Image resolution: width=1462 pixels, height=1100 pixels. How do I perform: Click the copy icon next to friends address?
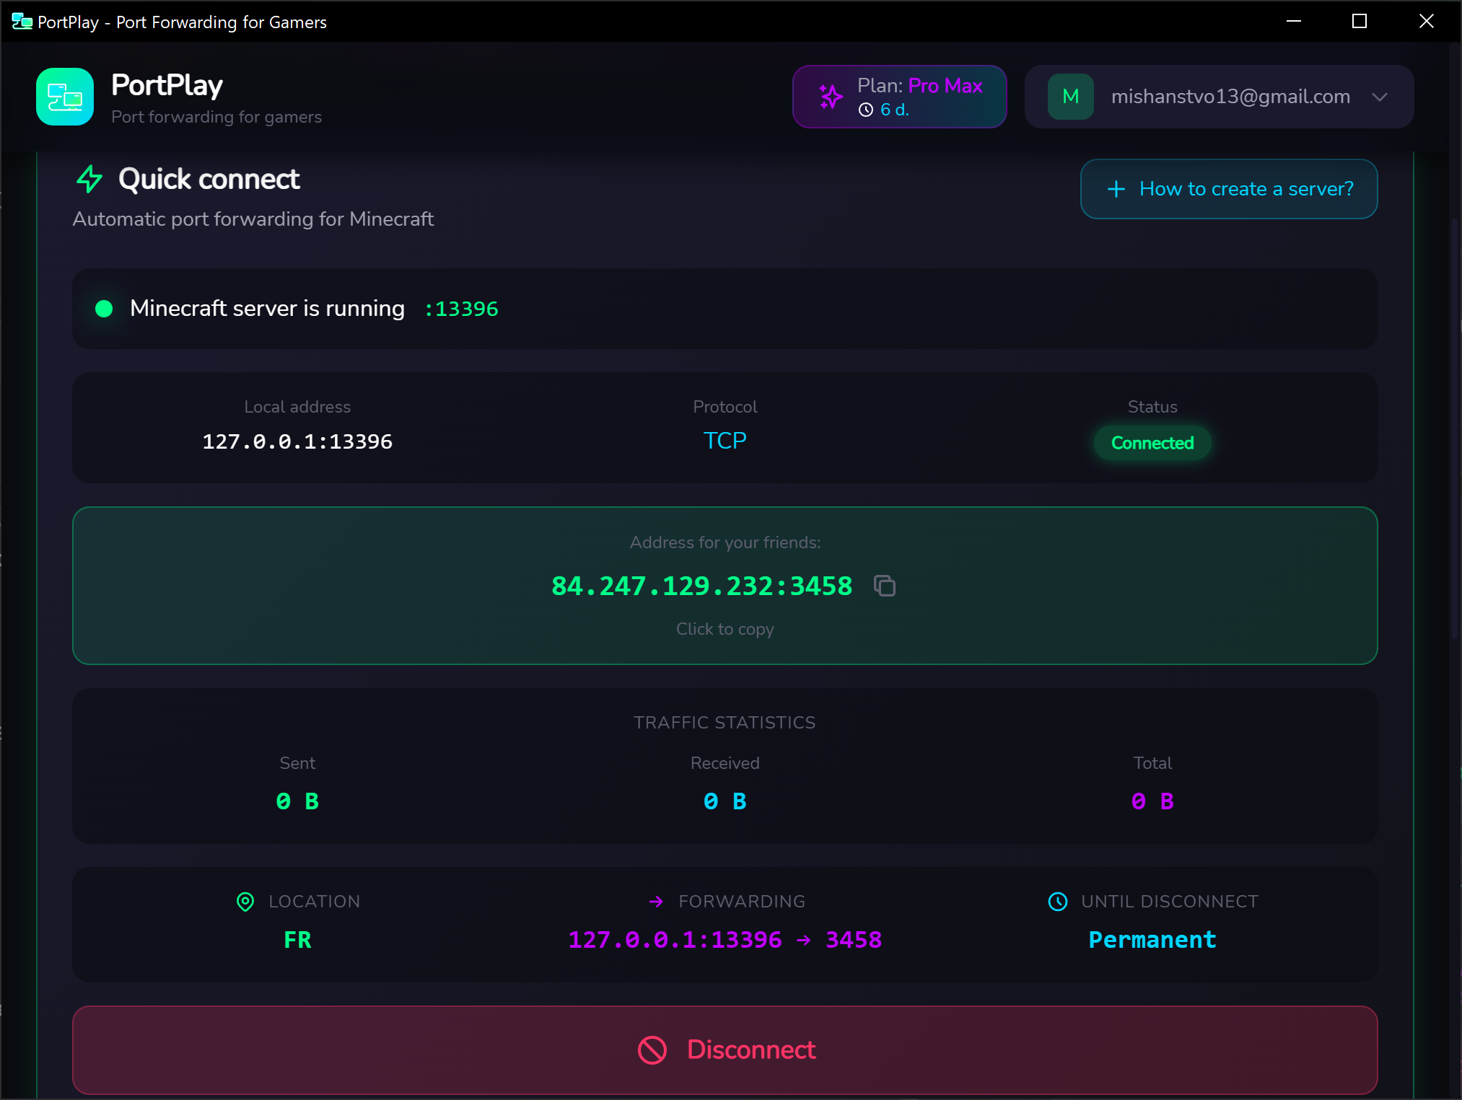(885, 586)
